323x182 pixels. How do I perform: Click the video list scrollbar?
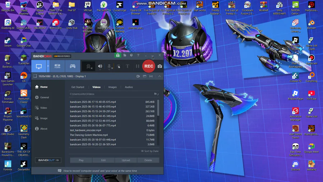pyautogui.click(x=158, y=108)
